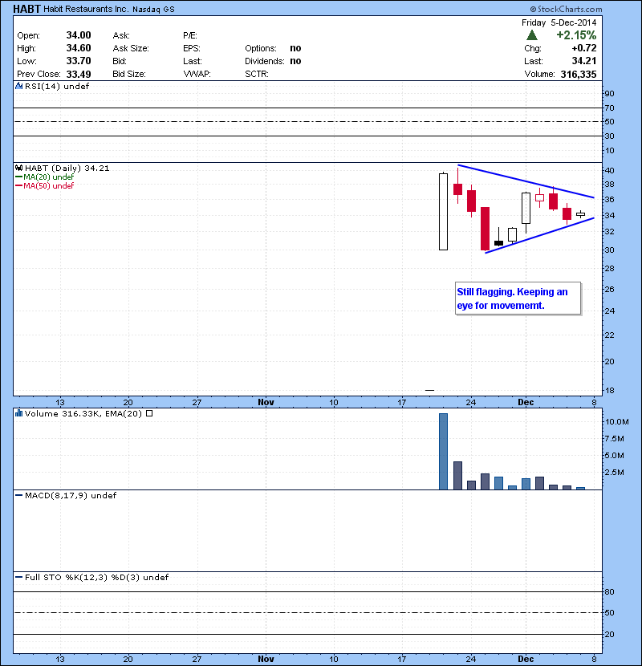Click the EMA(20) legend square in volume panel
Viewport: 642px width, 666px height.
pyautogui.click(x=149, y=413)
